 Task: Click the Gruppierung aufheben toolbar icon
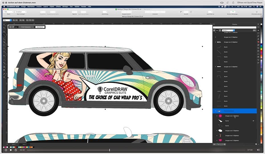tap(52, 12)
